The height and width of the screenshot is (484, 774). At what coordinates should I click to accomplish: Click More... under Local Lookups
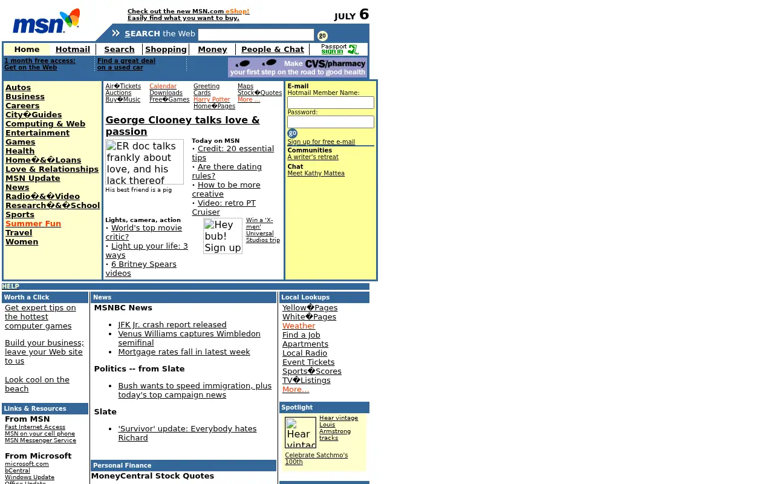(296, 390)
